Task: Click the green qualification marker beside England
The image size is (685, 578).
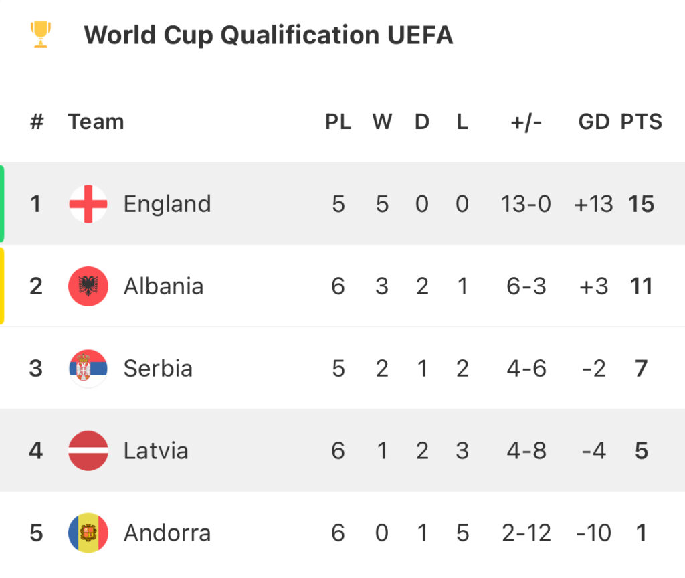Action: point(2,203)
